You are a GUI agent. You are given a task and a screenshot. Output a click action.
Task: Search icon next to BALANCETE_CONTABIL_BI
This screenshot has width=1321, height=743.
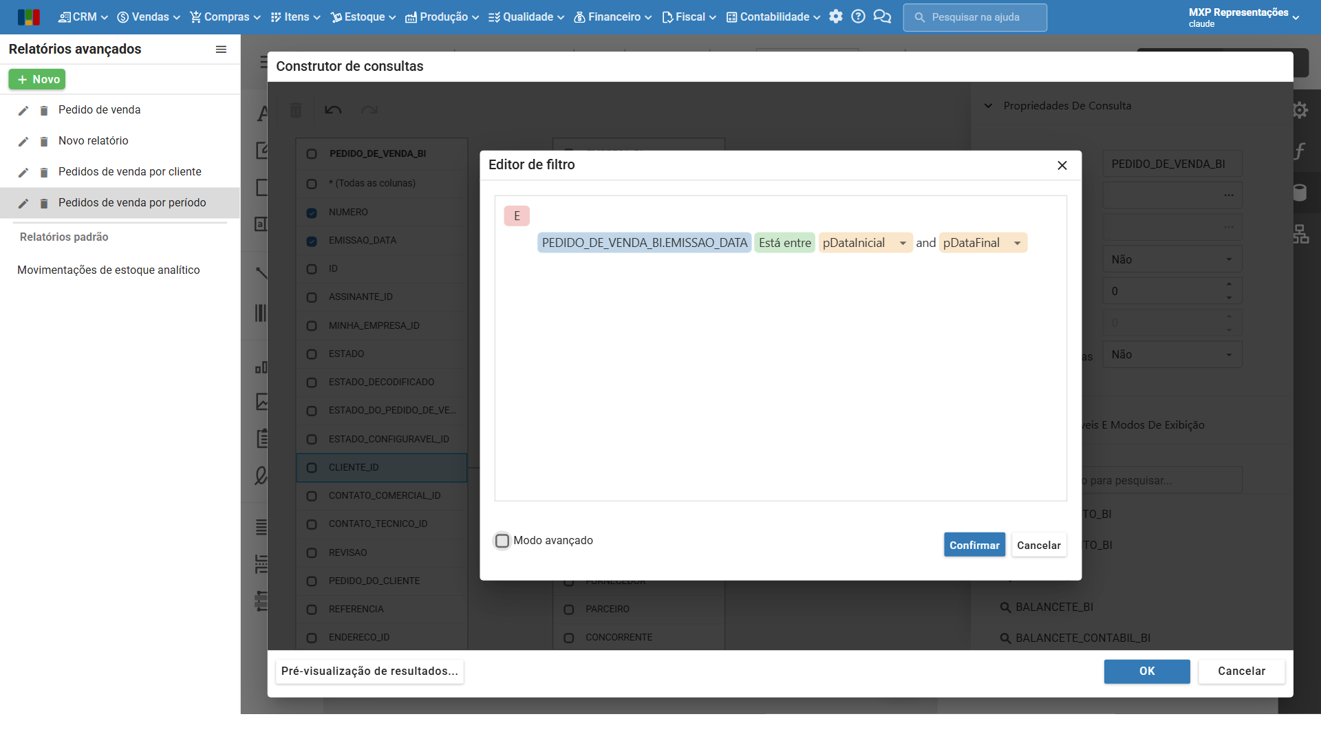1005,638
